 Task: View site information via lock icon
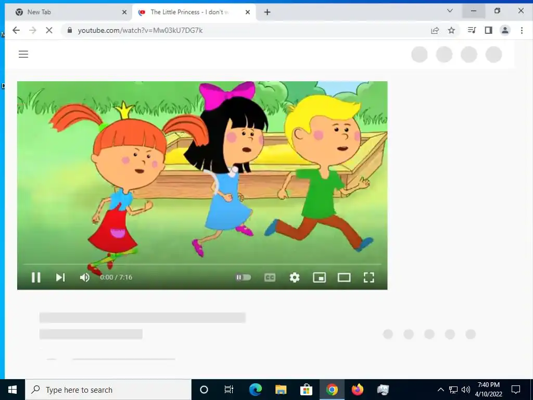pos(70,30)
